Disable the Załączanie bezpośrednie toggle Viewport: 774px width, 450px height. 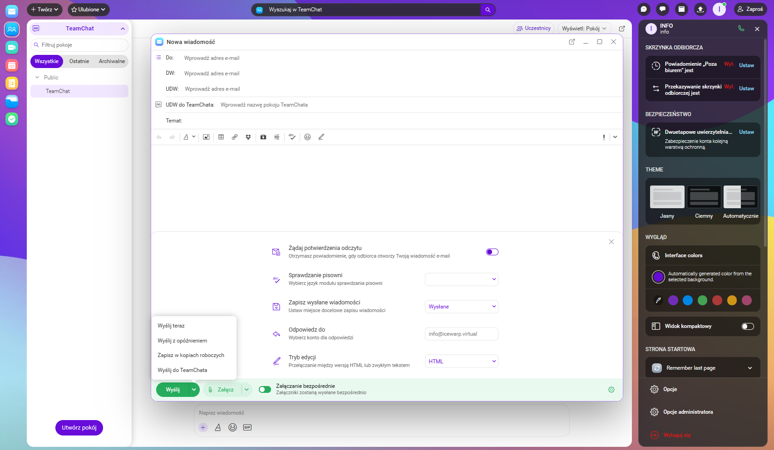pos(265,390)
